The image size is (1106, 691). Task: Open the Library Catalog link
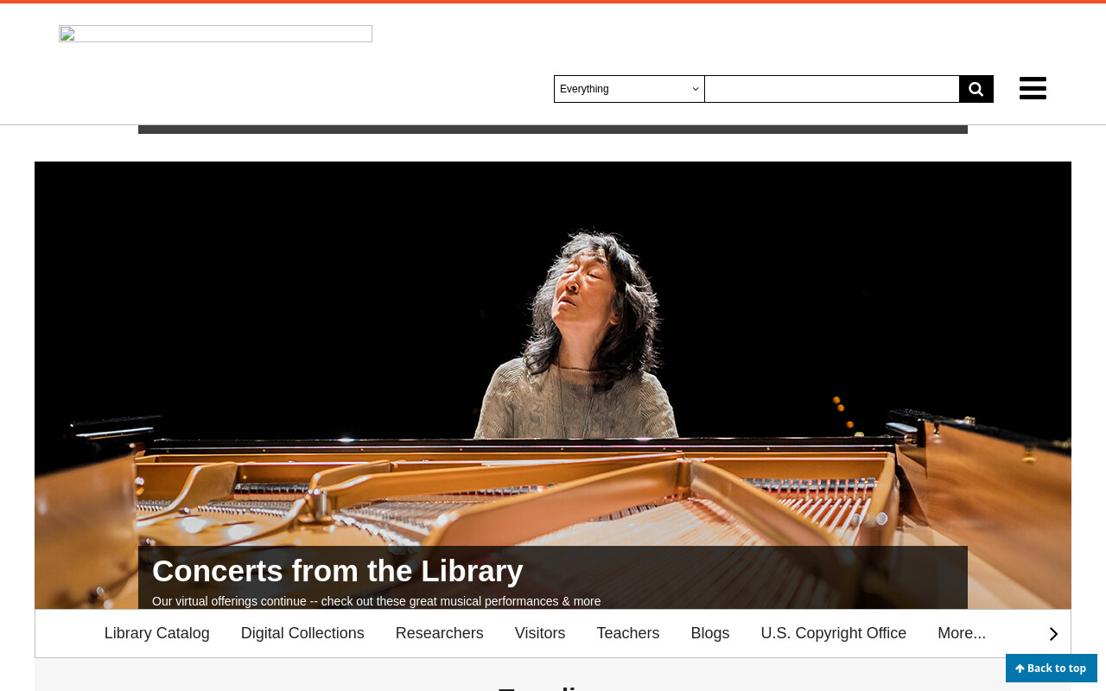coord(157,633)
